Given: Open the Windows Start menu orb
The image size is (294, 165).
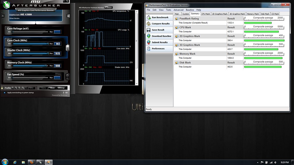Looking at the screenshot, I should point(5,162).
